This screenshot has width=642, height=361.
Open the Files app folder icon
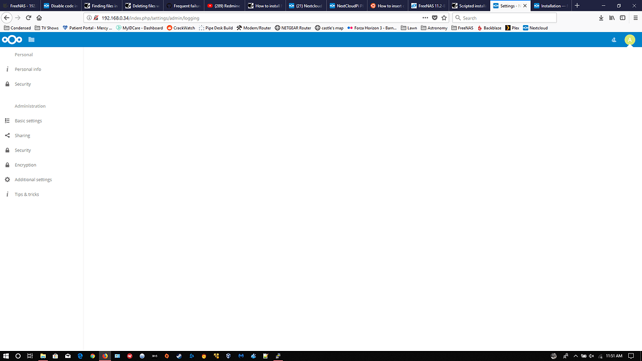(x=30, y=39)
